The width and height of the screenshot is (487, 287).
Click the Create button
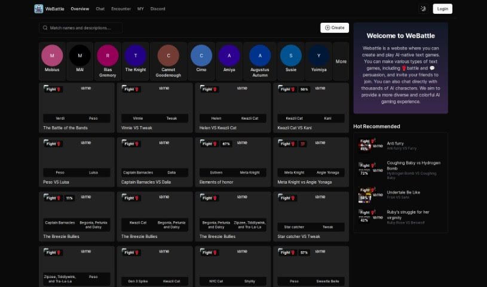[335, 28]
